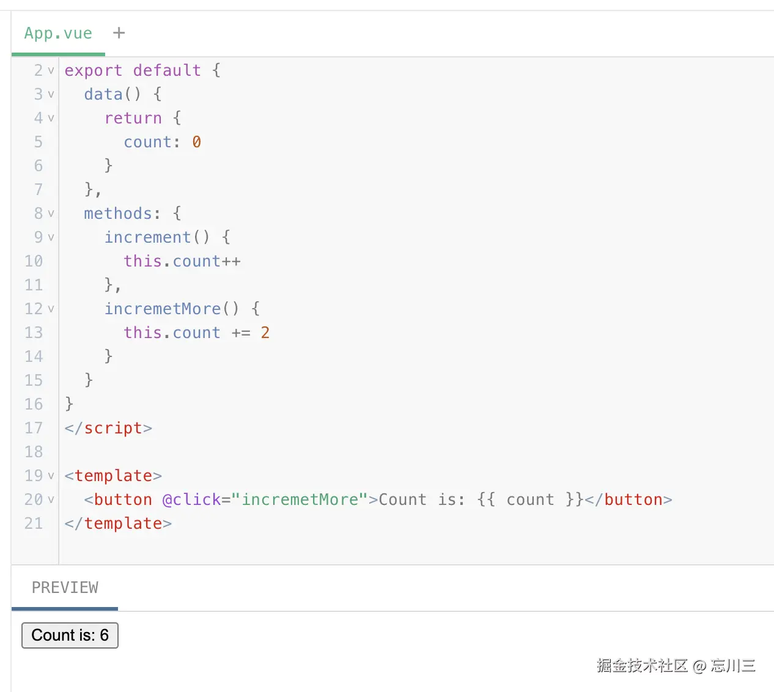Viewport: 774px width, 692px height.
Task: Fold the button element at line 20
Action: pyautogui.click(x=51, y=500)
